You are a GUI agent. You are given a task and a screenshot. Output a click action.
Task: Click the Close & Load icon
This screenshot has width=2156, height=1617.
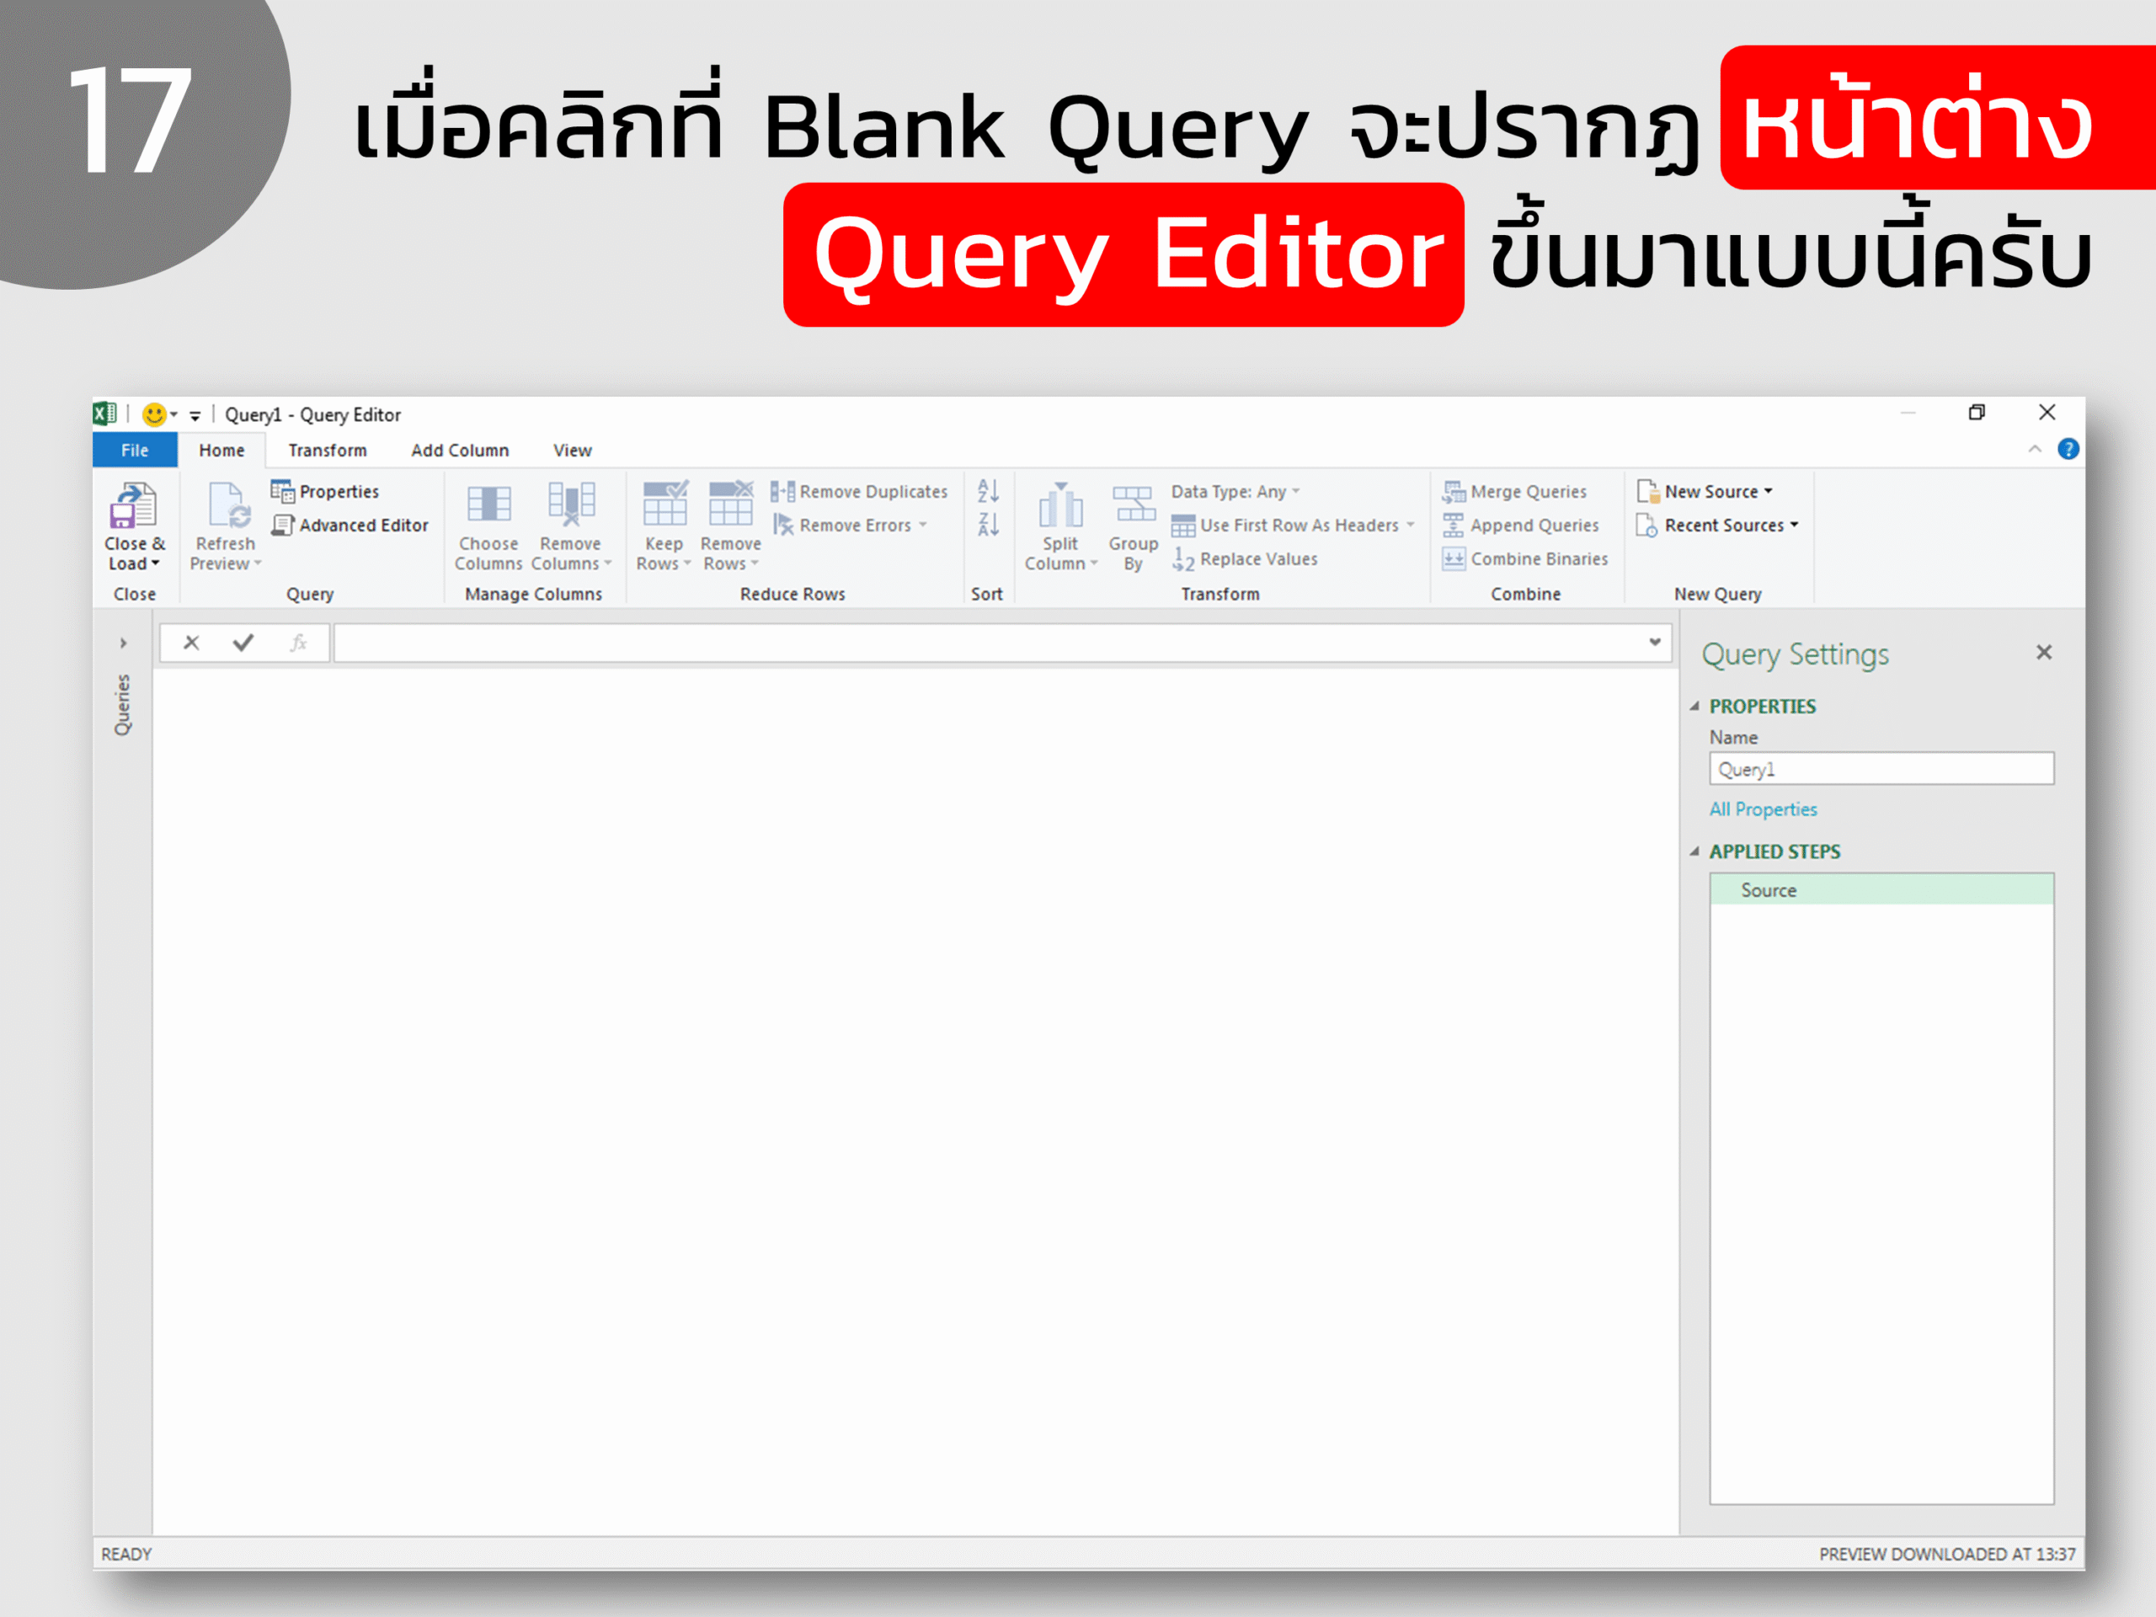pos(134,506)
